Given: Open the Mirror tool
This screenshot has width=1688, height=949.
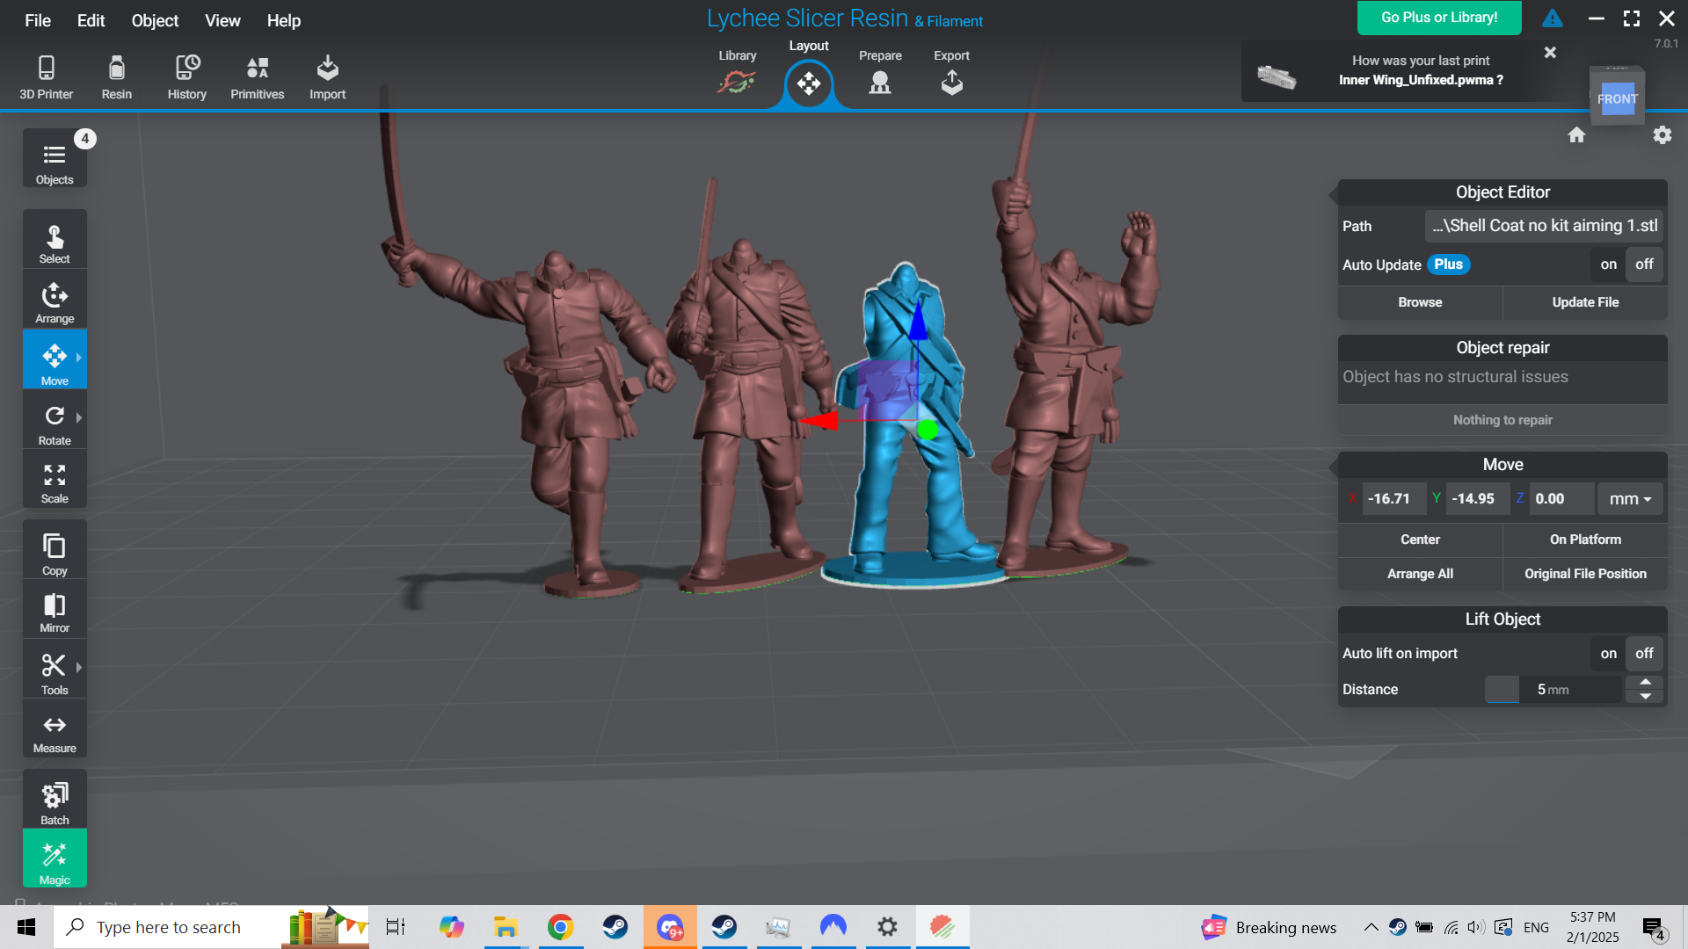Looking at the screenshot, I should pyautogui.click(x=55, y=609).
